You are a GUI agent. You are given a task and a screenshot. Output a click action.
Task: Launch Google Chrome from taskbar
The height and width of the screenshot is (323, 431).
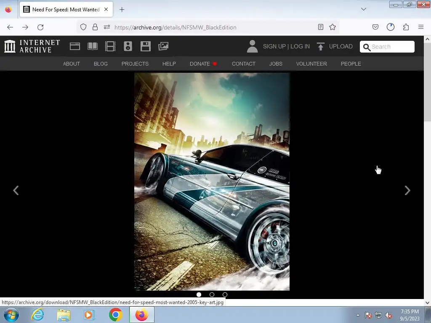[115, 315]
